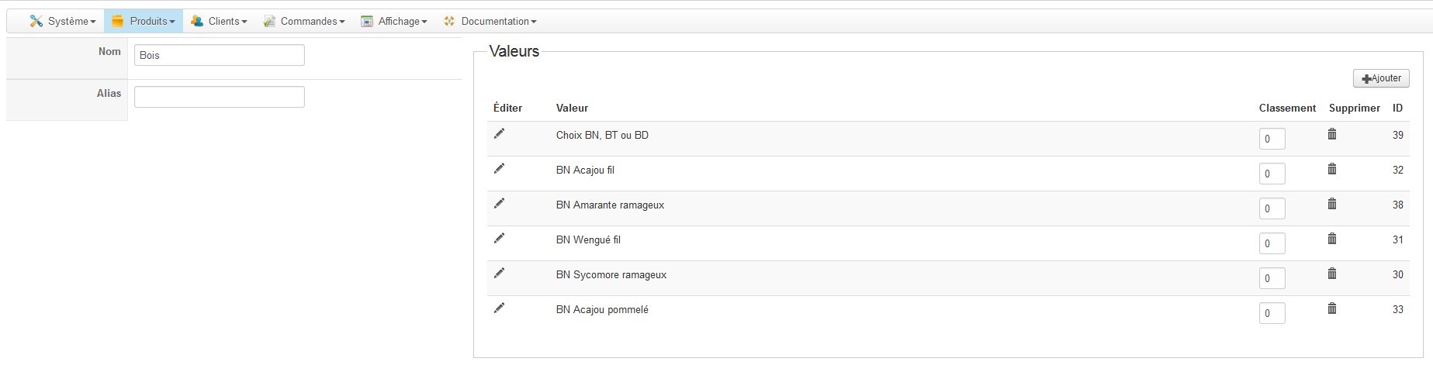The height and width of the screenshot is (372, 1433).
Task: Open the Commandes menu
Action: [303, 22]
